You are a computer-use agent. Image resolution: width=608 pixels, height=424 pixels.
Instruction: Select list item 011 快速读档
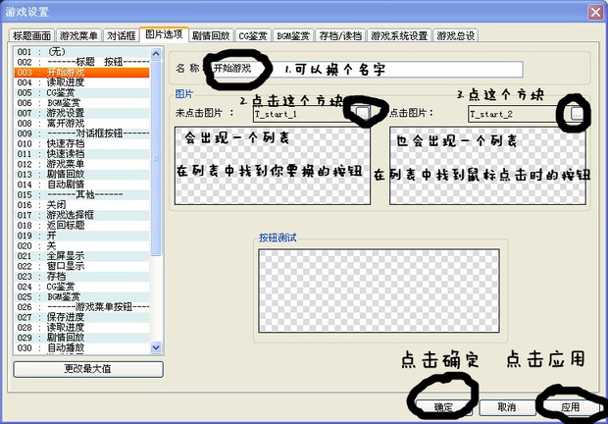[x=81, y=154]
